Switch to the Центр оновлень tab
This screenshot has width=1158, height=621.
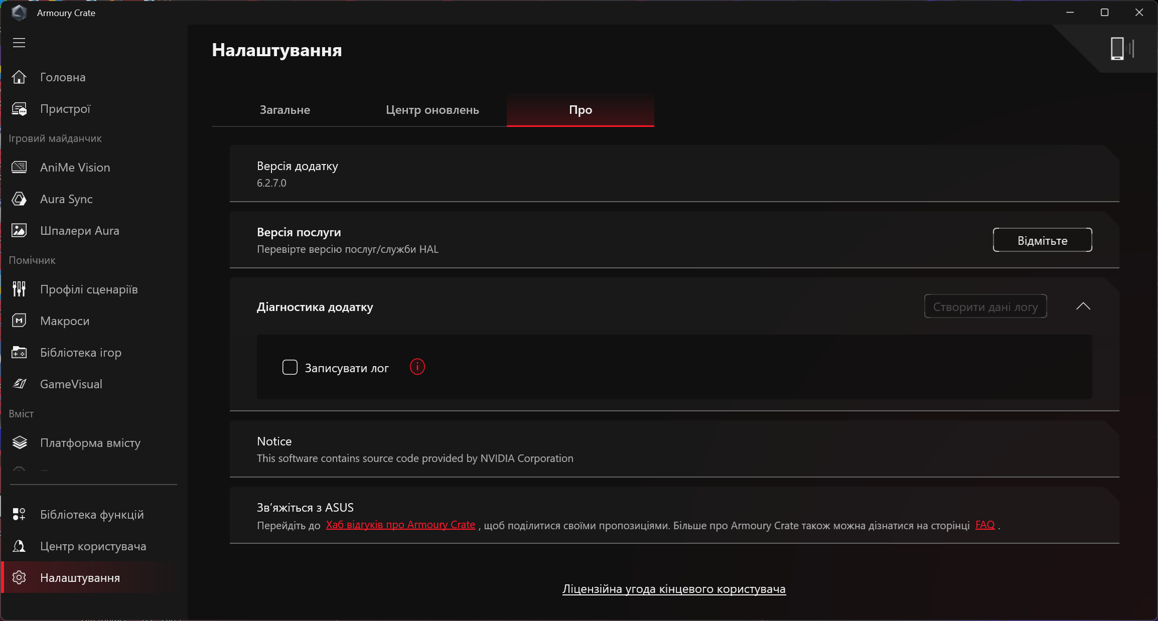tap(432, 110)
